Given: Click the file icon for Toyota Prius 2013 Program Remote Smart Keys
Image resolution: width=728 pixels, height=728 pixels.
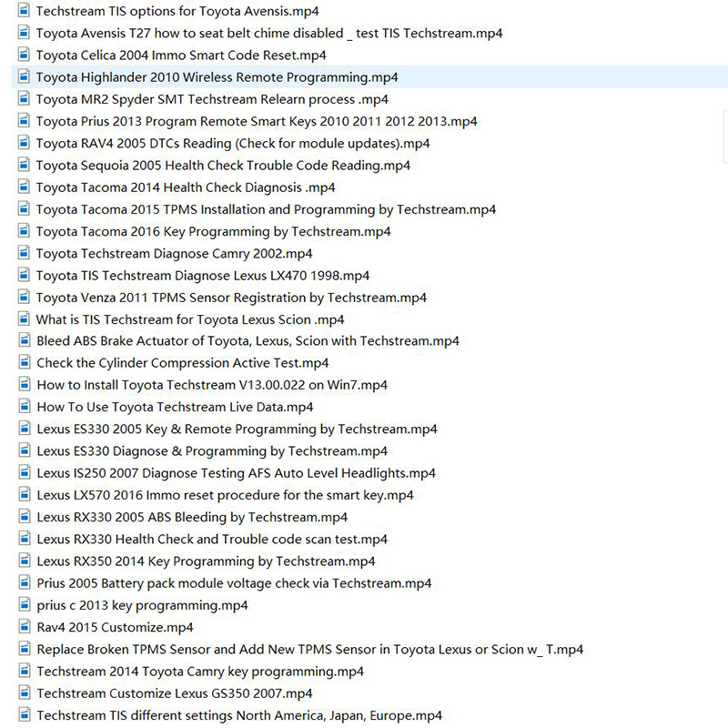Looking at the screenshot, I should coord(24,121).
